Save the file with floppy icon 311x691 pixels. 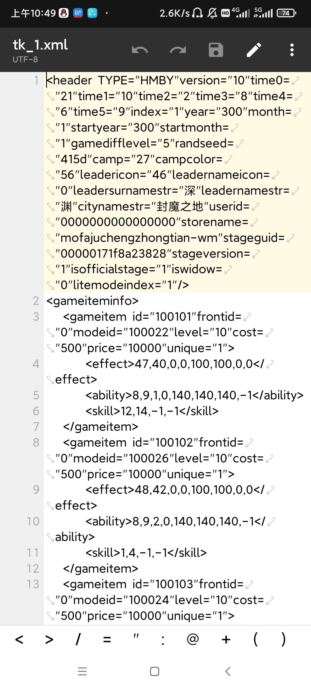pos(216,50)
